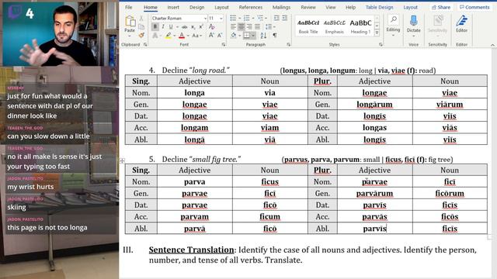Select the Format Painter brush
The image size is (497, 279).
point(141,35)
